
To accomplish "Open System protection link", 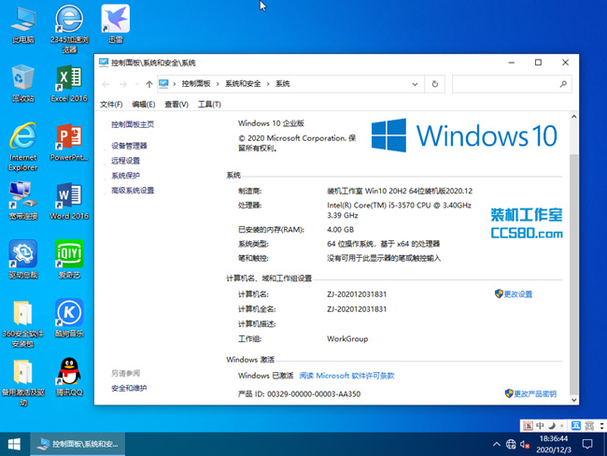I will 125,176.
